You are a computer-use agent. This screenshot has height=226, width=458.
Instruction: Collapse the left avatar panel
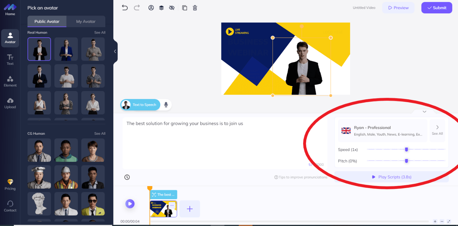(115, 51)
